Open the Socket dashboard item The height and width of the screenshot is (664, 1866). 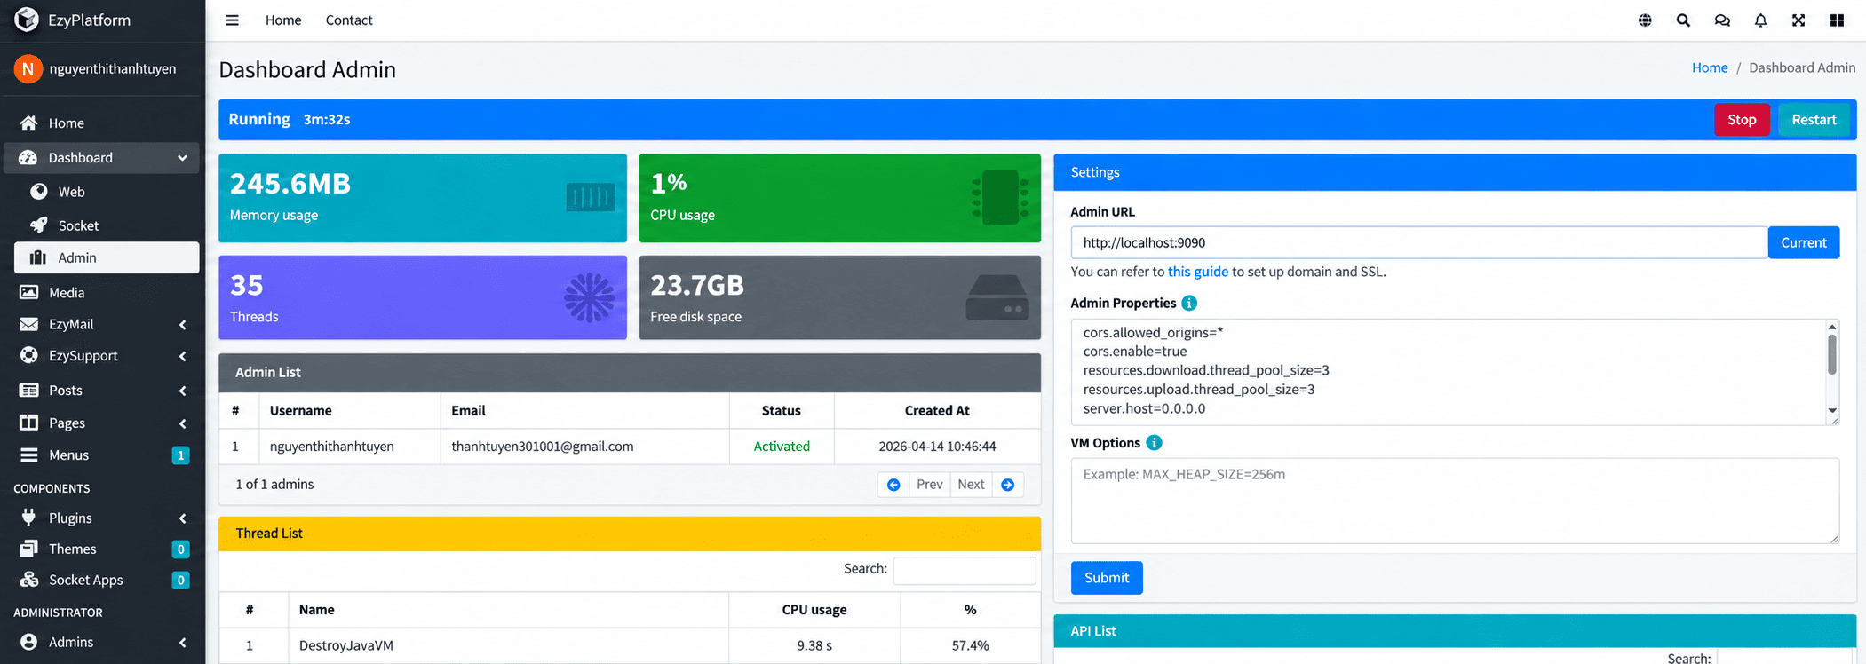tap(107, 225)
